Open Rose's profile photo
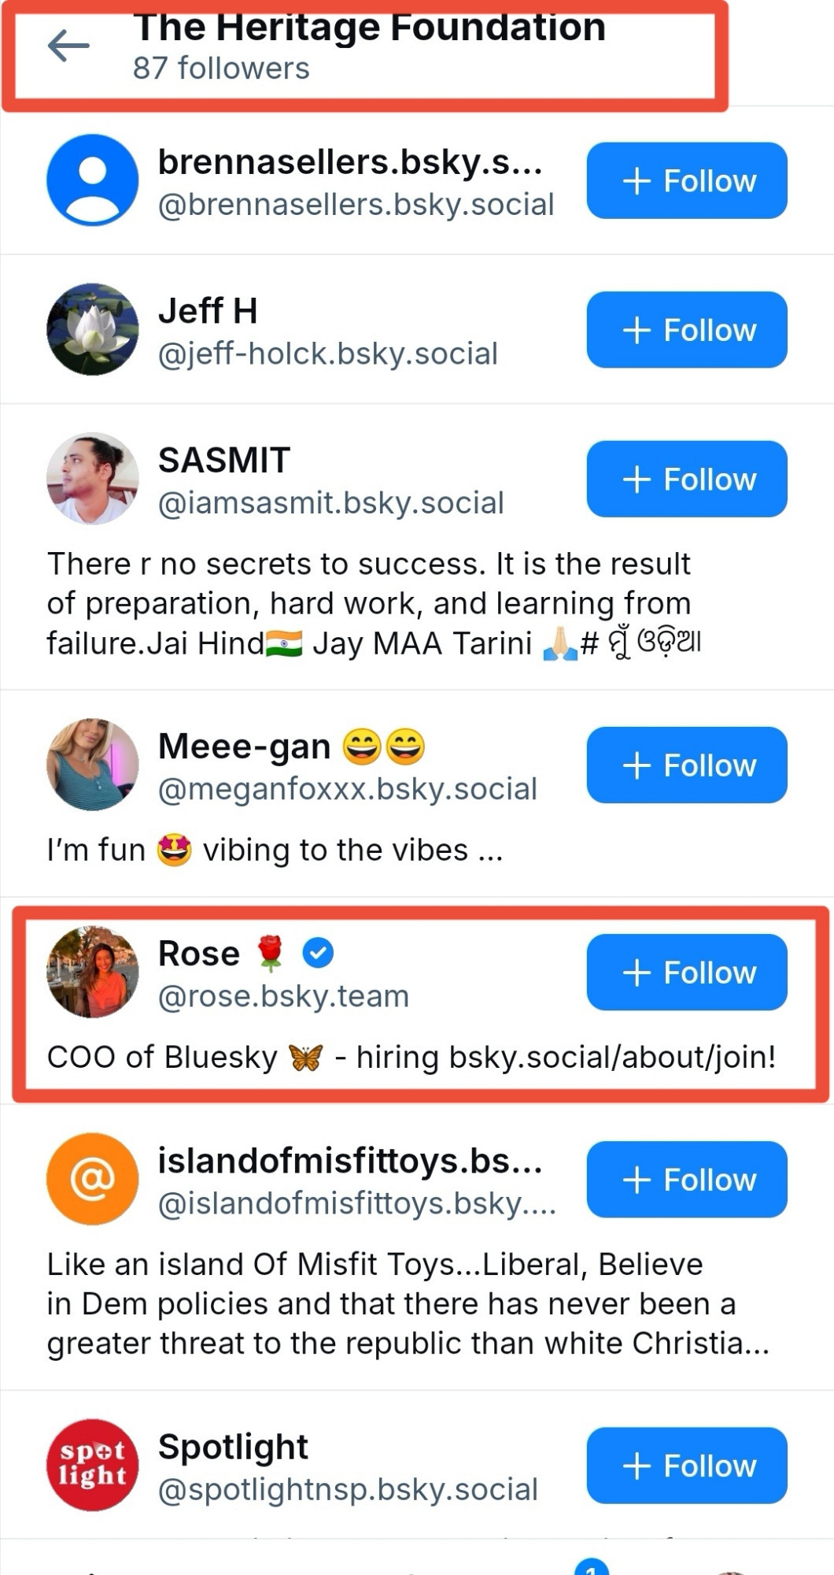This screenshot has height=1575, width=834. (93, 972)
